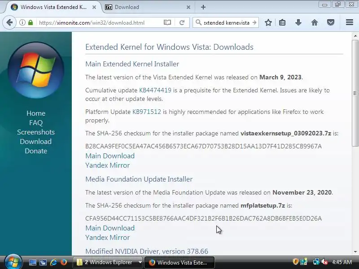Click the Modified NVIDIA Driver, version 378.66 heading
Viewport: 359px width, 269px height.
147,251
